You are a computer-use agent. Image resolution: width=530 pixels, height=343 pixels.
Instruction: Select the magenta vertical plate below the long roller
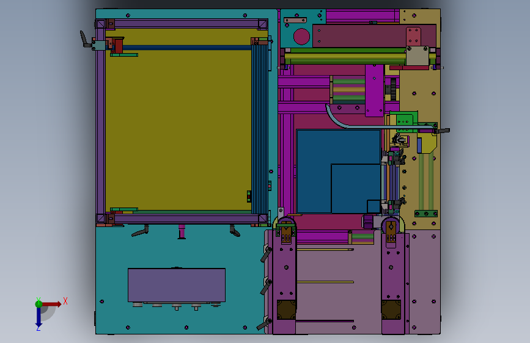(375, 90)
